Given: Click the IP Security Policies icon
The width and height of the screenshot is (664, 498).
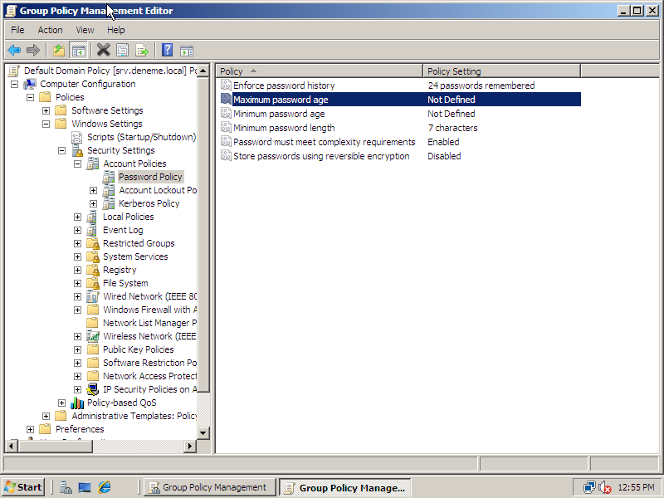Looking at the screenshot, I should [93, 389].
